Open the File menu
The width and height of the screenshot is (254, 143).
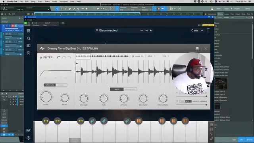(x=21, y=2)
